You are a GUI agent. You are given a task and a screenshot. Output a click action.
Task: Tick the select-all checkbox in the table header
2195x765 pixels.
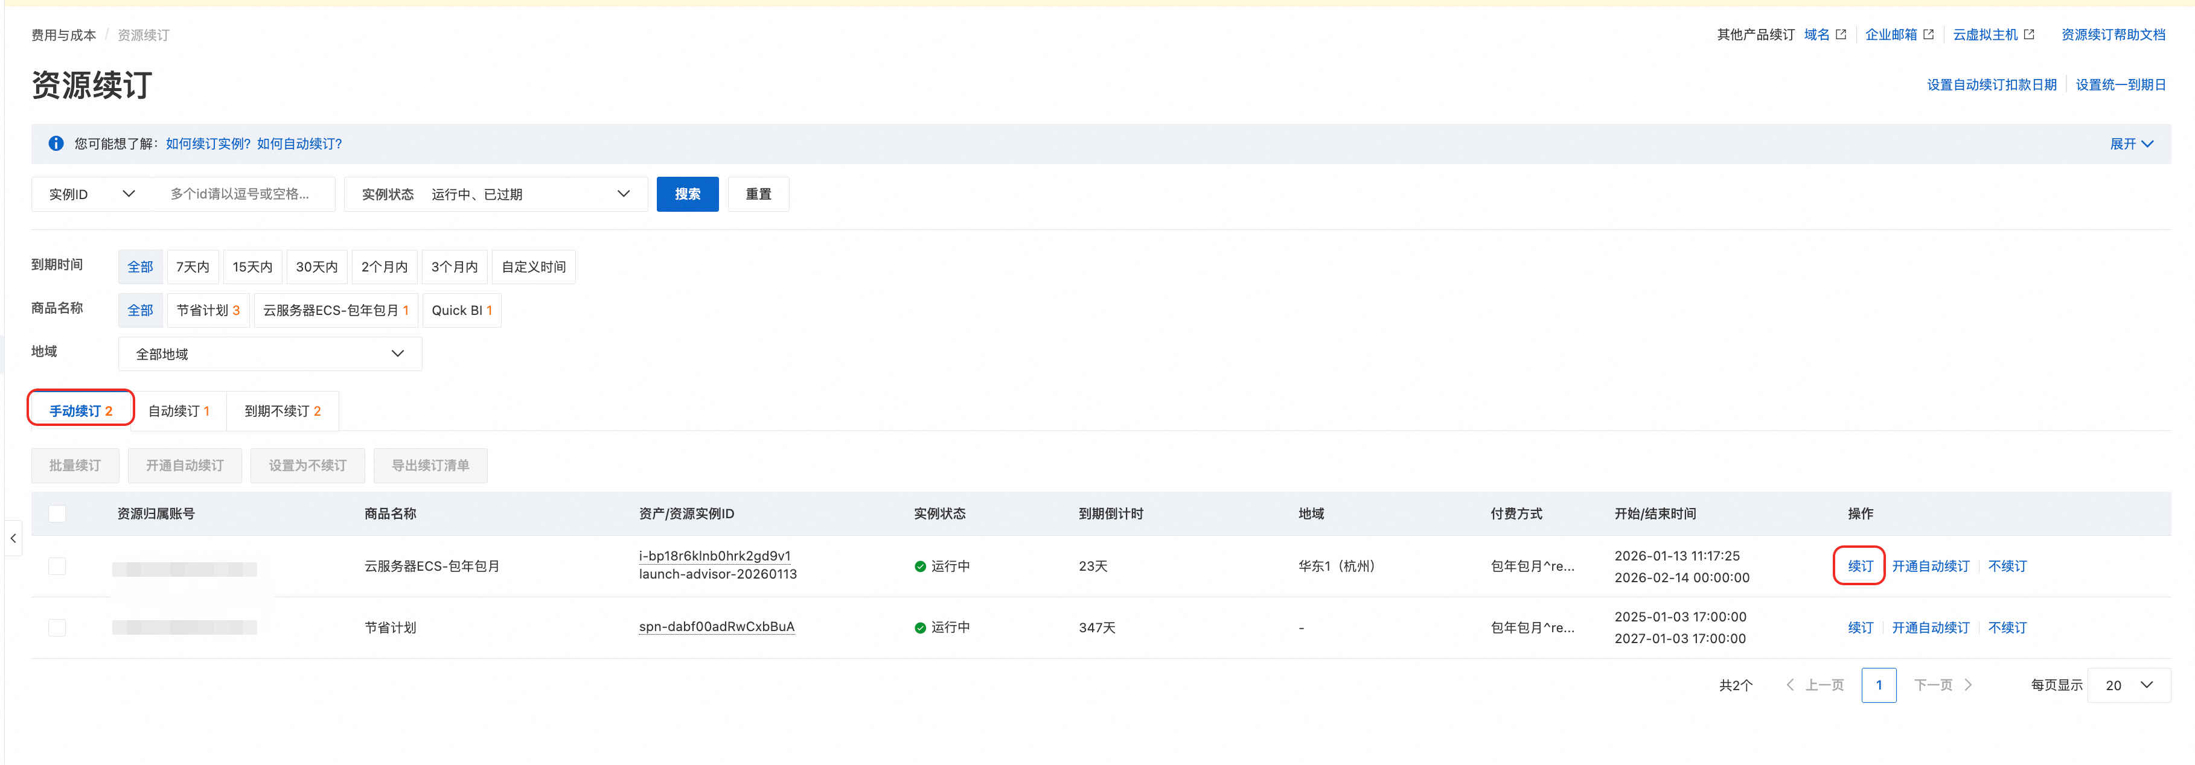pyautogui.click(x=57, y=513)
